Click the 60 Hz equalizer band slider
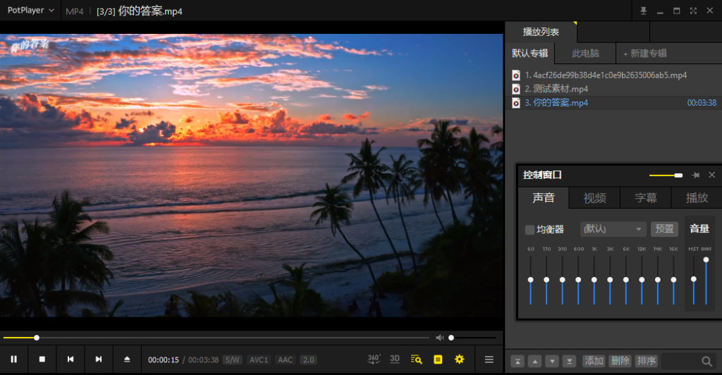The image size is (722, 375). [531, 280]
